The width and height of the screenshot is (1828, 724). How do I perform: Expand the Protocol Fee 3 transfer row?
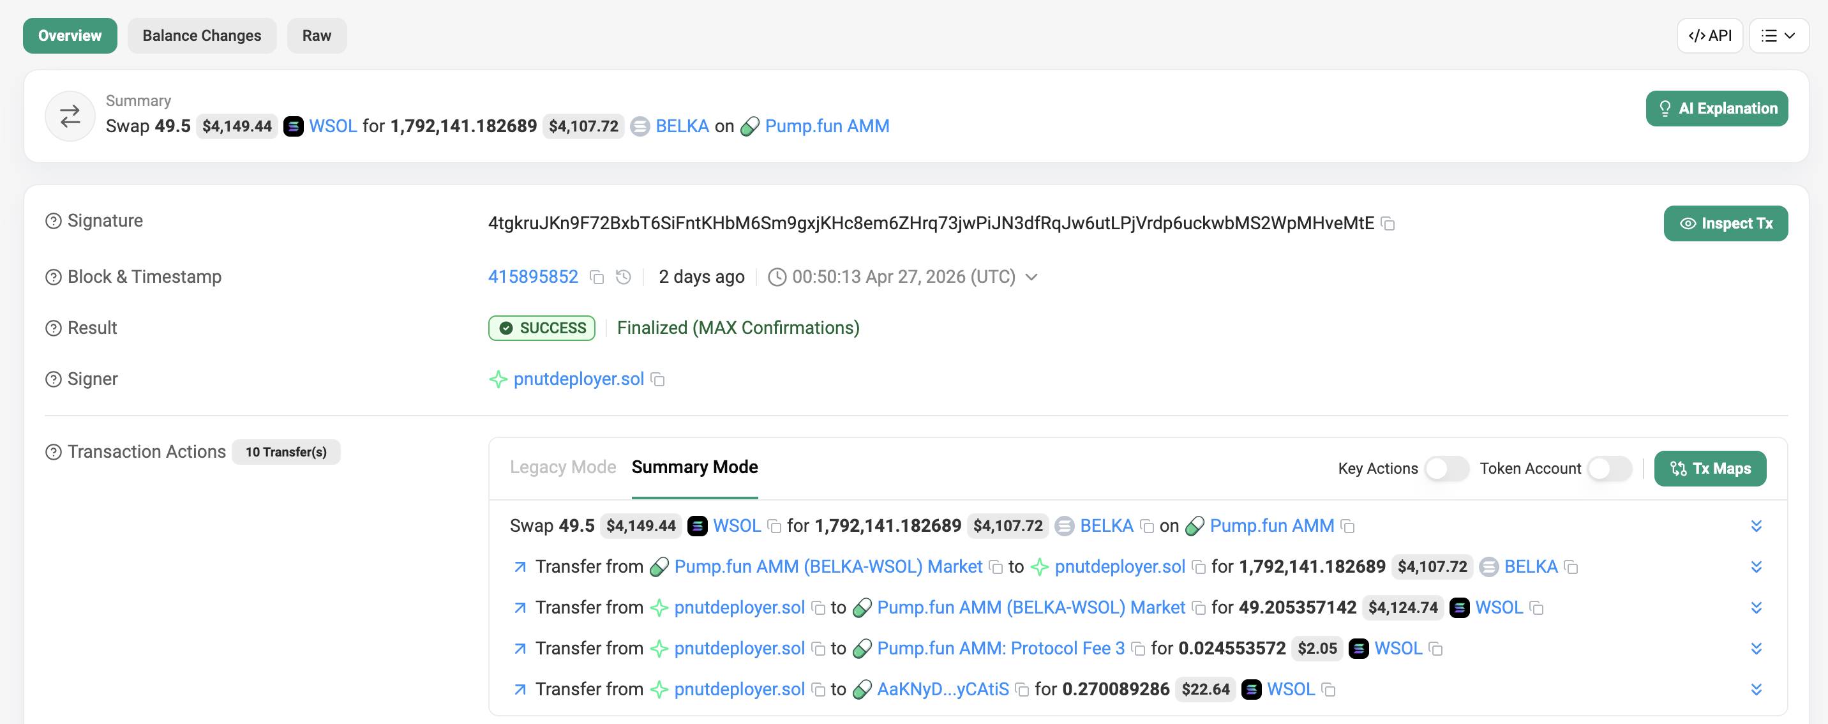[1756, 649]
